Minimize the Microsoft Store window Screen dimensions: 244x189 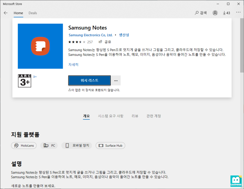click(218, 4)
